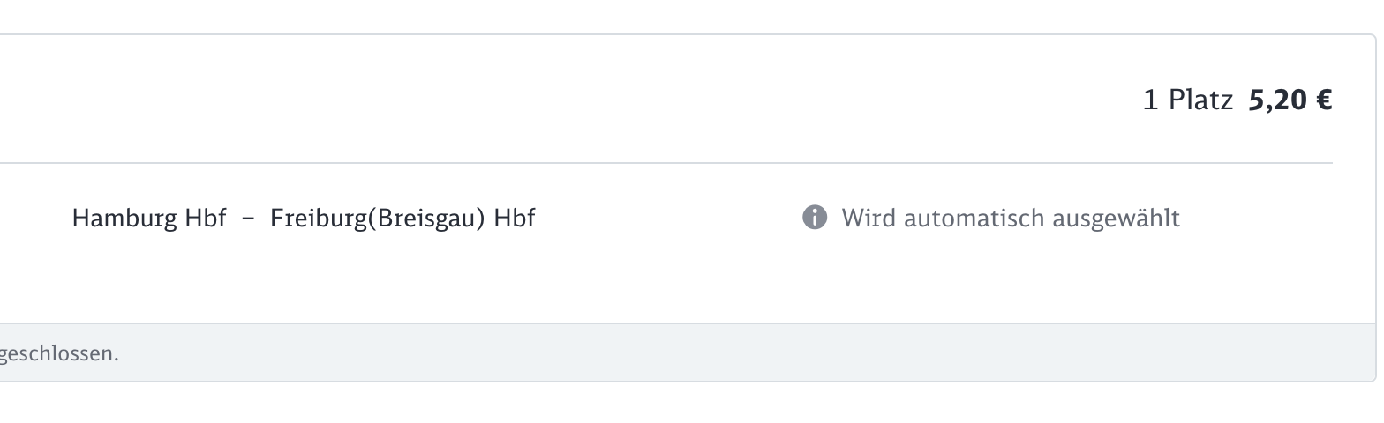Click the "Hbf" directly after Hamburg

pos(205,218)
